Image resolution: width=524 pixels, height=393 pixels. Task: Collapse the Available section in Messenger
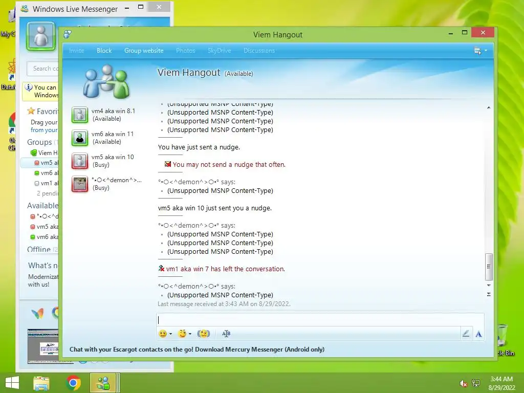[43, 206]
